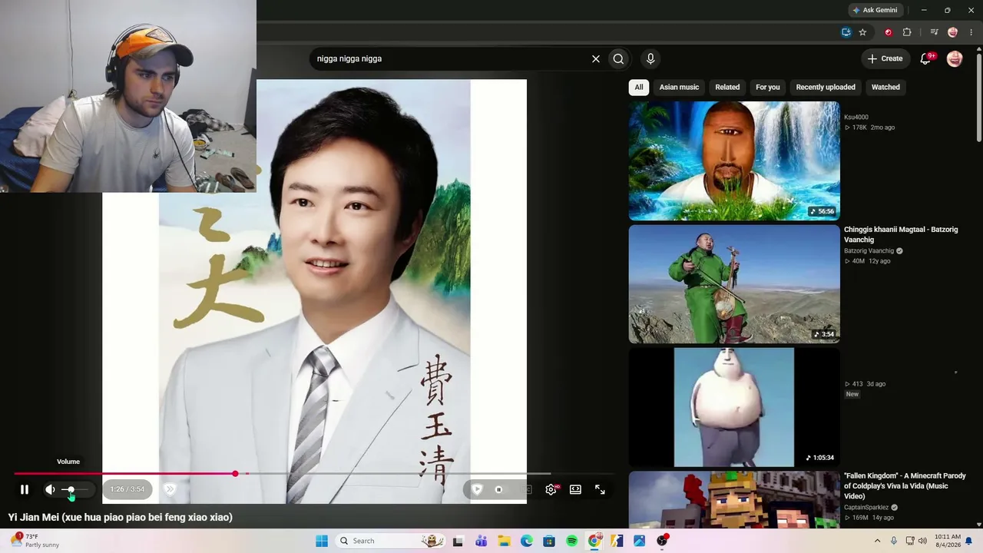Open the Create menu
The width and height of the screenshot is (983, 553).
point(885,58)
